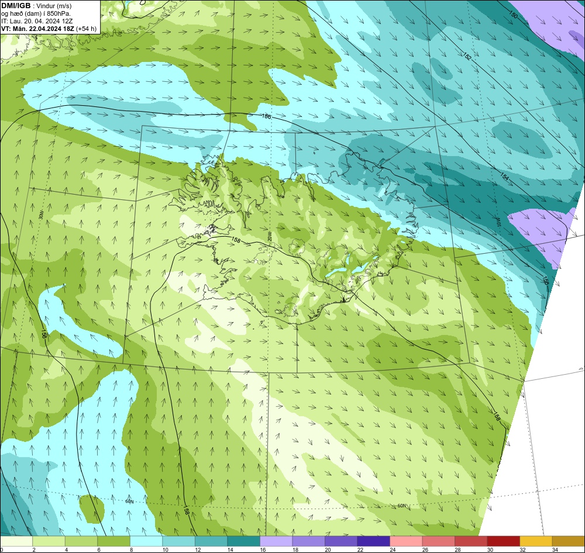The image size is (585, 553).
Task: Select the '30W' longitude label
Action: click(41, 216)
